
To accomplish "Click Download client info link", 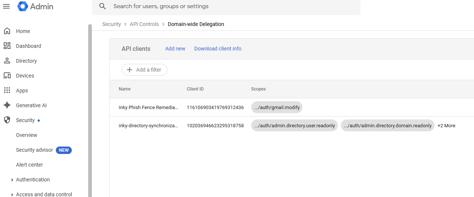I will pyautogui.click(x=218, y=49).
